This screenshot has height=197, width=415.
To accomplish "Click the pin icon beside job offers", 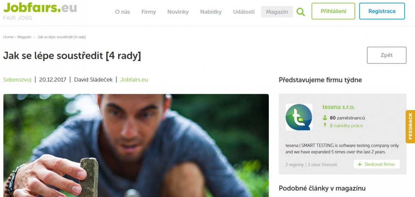I will [325, 125].
